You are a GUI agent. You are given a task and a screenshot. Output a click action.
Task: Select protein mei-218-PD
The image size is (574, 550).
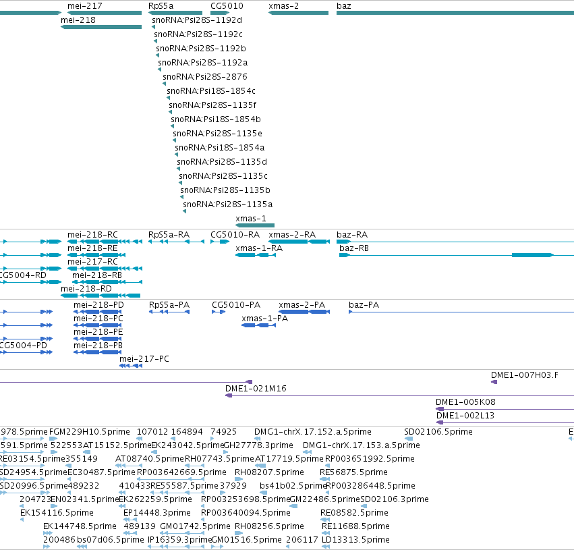point(97,312)
